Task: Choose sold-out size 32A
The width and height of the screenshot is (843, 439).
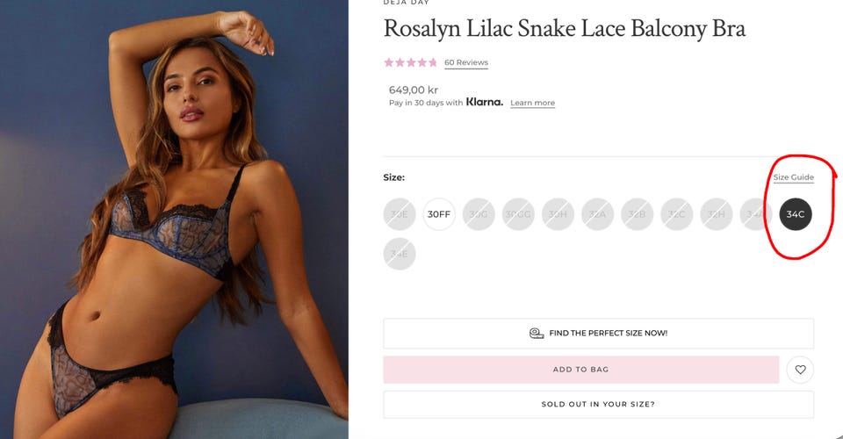Action: click(597, 214)
